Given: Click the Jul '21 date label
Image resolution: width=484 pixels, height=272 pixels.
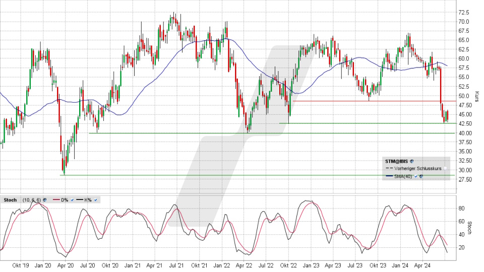Looking at the screenshot, I should (x=177, y=265).
